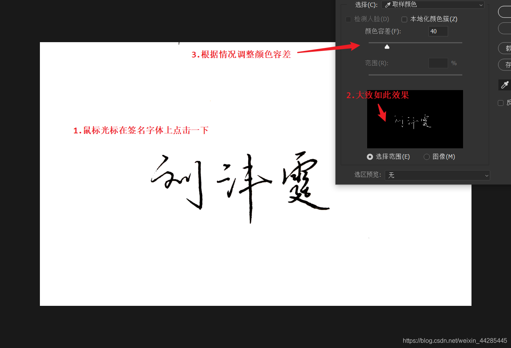Click the chevron arrow on the 取样颜色 combo box
This screenshot has width=511, height=348.
pos(481,5)
